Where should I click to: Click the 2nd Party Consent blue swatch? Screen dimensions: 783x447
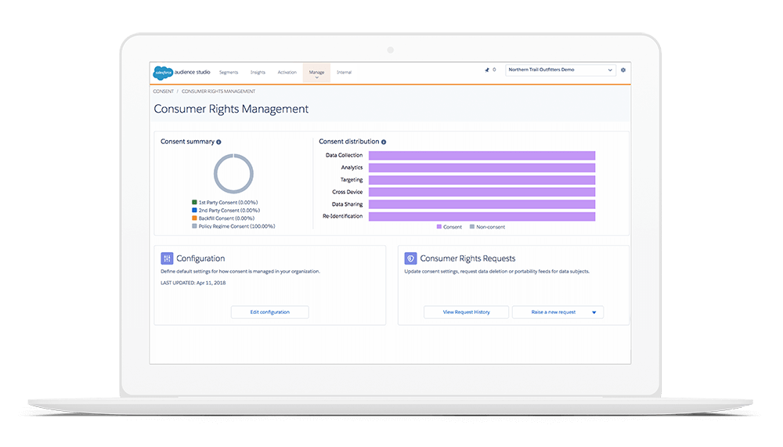tap(194, 211)
